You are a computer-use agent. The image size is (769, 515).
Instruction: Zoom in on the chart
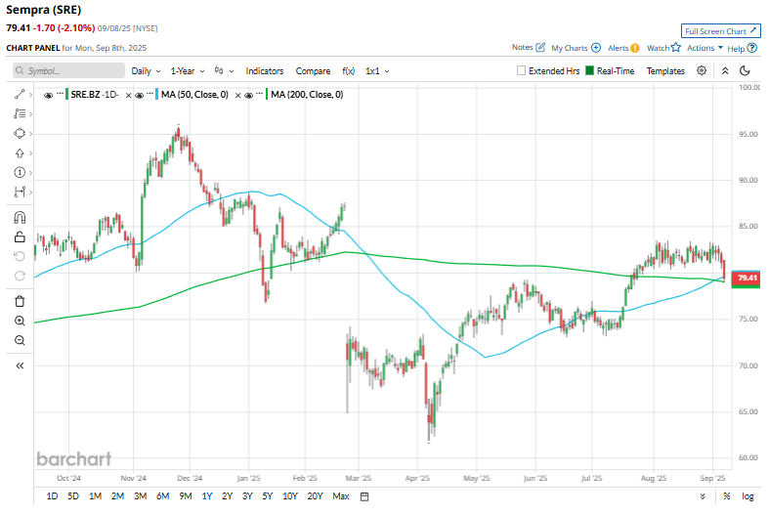[20, 321]
